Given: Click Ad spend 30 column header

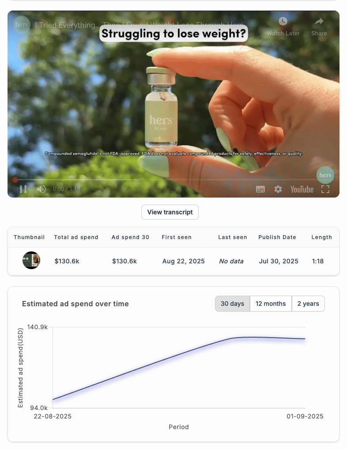Looking at the screenshot, I should click(x=130, y=237).
